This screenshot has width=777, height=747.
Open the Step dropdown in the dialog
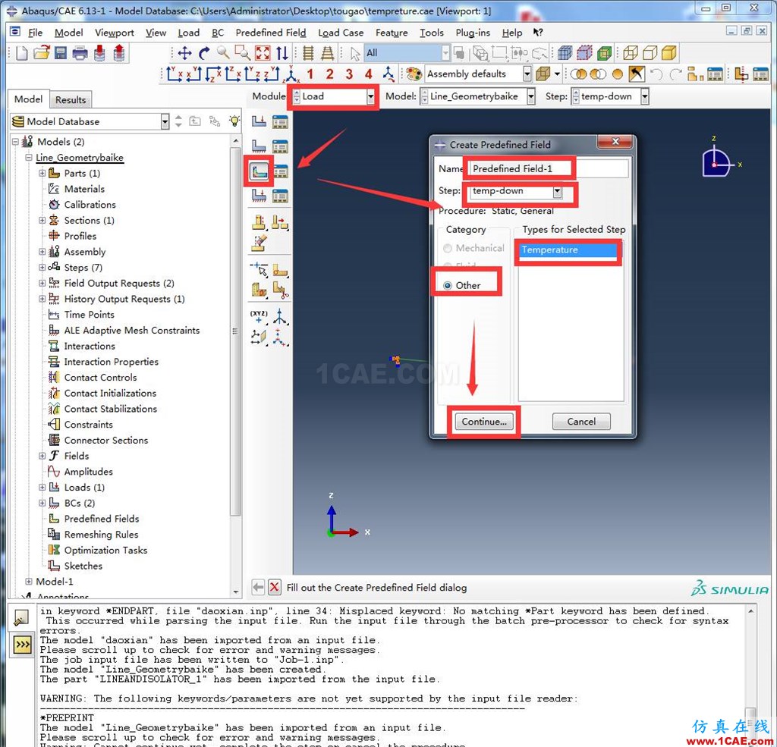click(557, 192)
